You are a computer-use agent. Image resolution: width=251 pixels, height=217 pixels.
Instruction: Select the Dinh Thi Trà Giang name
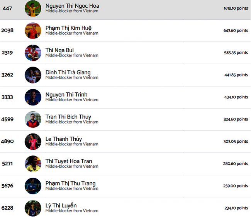point(68,72)
